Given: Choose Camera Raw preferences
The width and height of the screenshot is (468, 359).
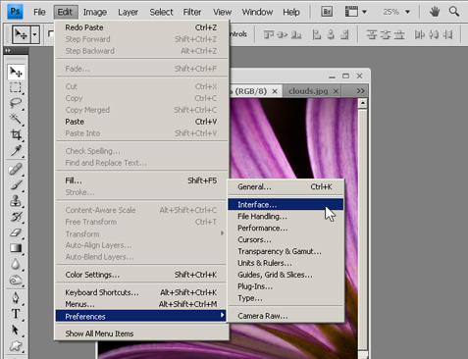Looking at the screenshot, I should 286,316.
